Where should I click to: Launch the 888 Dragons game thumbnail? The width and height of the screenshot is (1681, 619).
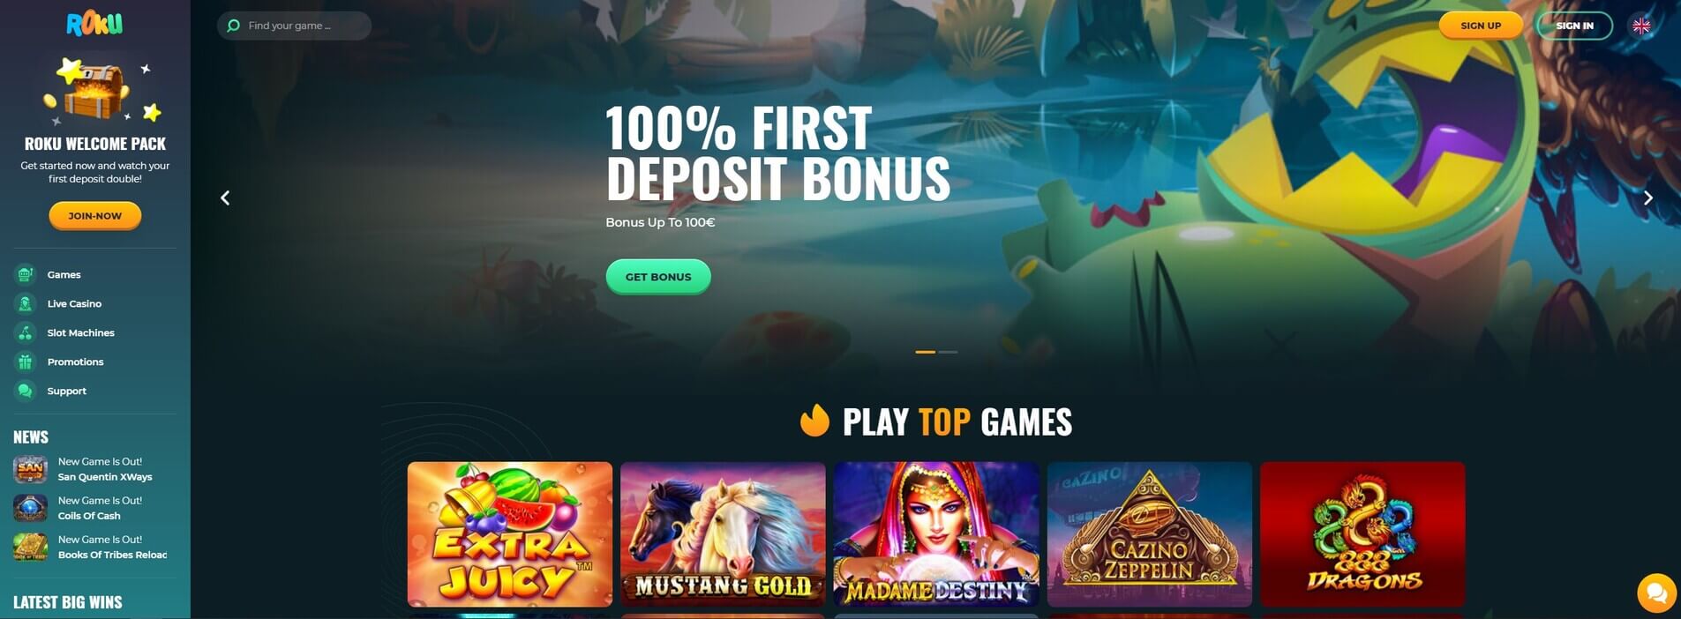point(1362,534)
